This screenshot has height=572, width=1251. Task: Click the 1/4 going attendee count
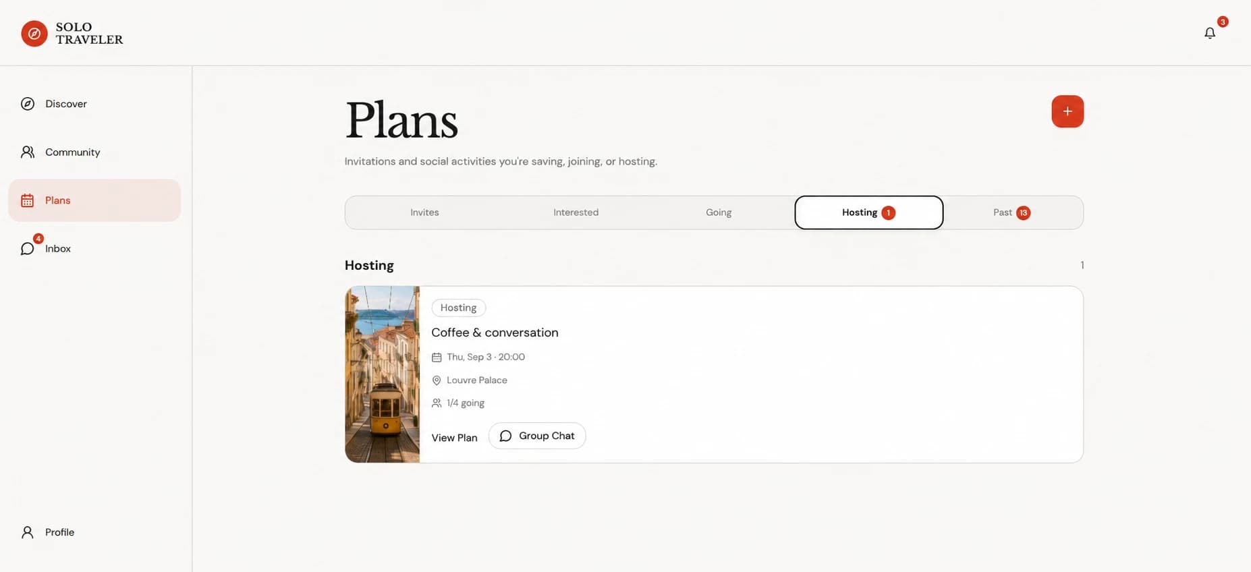(466, 403)
